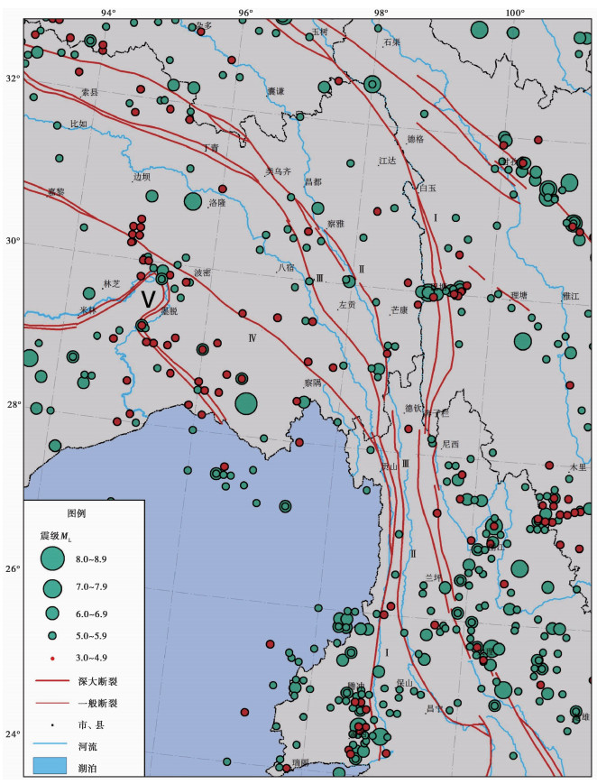The image size is (597, 784).
Task: Click the 湖泊 legend label
Action: [87, 769]
